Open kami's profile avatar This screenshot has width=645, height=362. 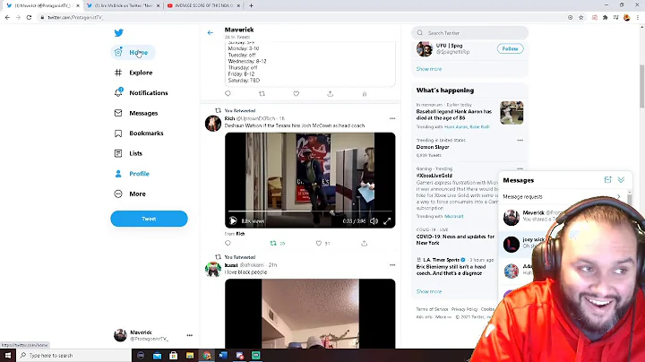coord(213,270)
